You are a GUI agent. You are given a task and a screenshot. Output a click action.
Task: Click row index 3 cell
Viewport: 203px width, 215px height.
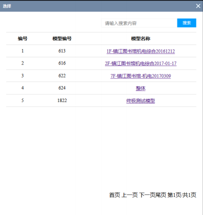[x=22, y=75]
